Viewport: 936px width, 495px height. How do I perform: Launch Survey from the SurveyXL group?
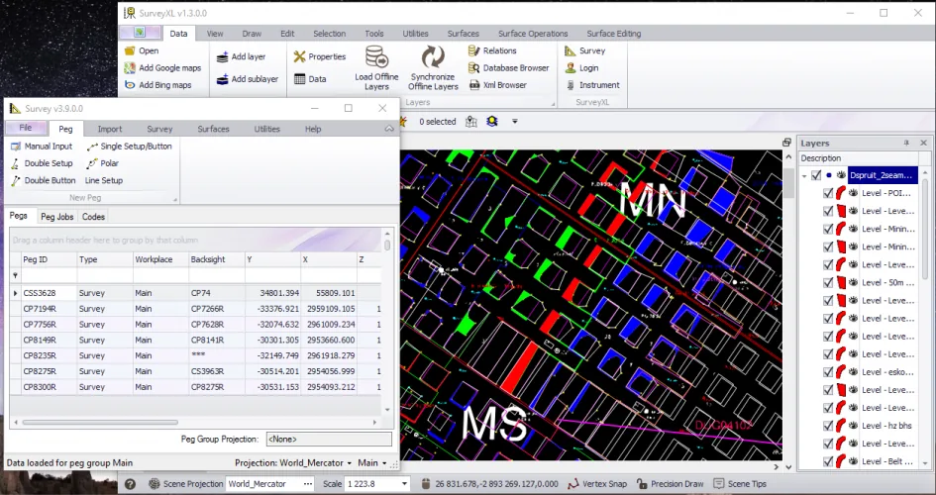click(x=585, y=50)
